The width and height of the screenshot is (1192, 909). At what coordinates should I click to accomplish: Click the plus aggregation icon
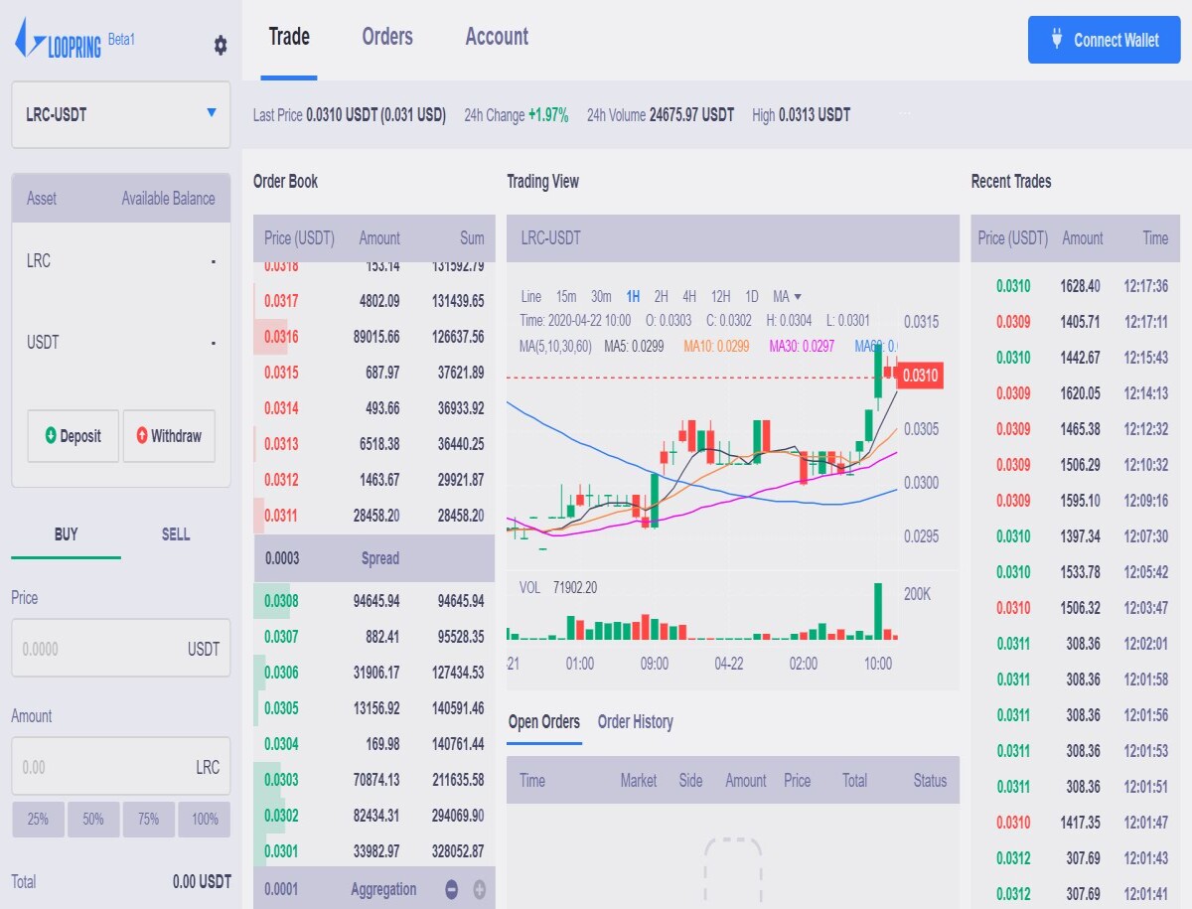[x=479, y=889]
